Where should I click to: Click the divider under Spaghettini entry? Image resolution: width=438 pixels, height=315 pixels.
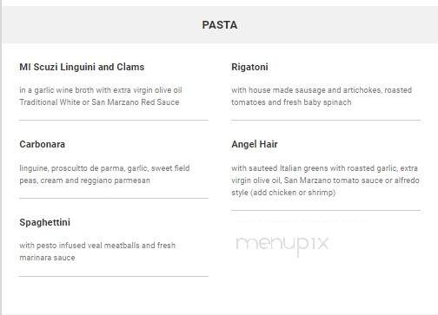[114, 276]
